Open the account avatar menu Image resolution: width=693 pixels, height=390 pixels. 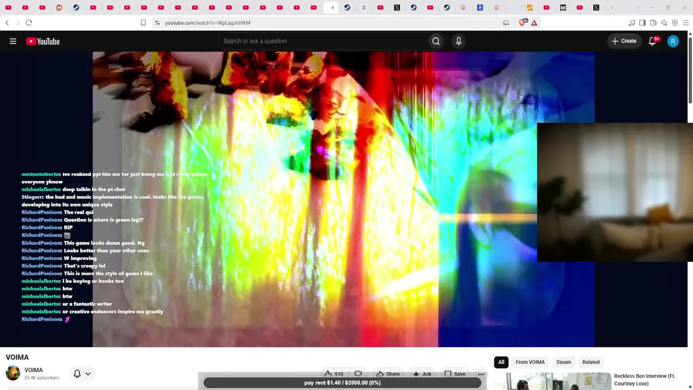(x=673, y=41)
